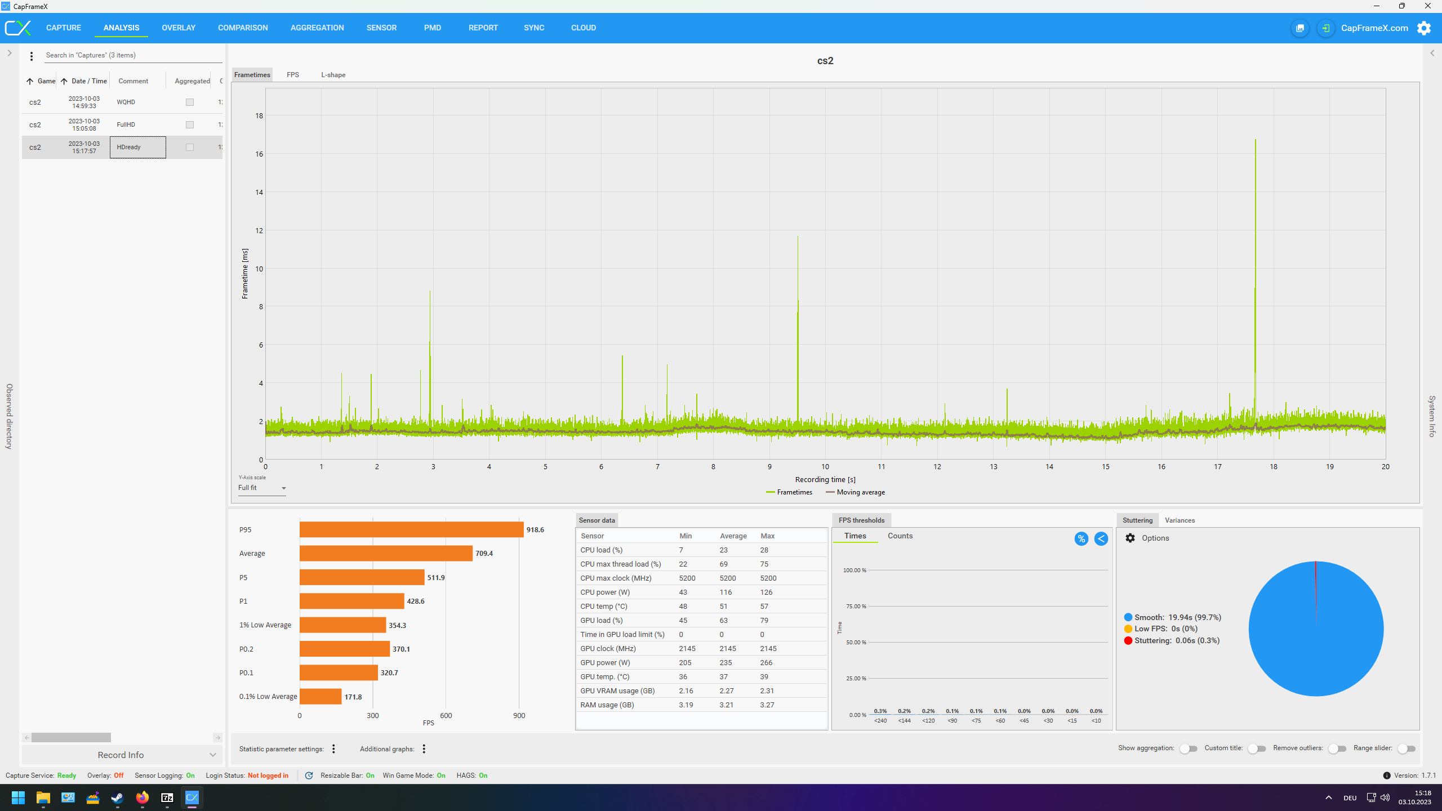Check Aggregated box for HDready capture
The width and height of the screenshot is (1442, 811).
pyautogui.click(x=190, y=148)
